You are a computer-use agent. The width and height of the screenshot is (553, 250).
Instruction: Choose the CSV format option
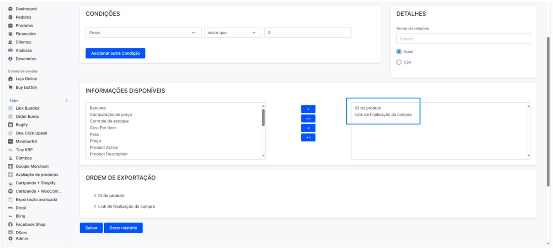click(399, 63)
